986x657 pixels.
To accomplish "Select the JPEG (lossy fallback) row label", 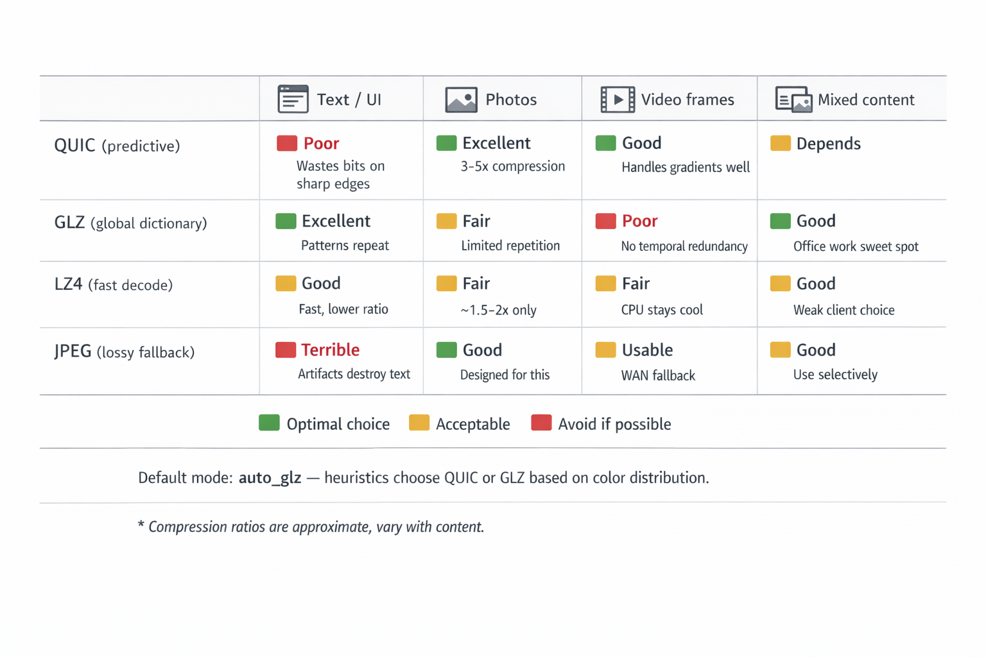I will (124, 352).
